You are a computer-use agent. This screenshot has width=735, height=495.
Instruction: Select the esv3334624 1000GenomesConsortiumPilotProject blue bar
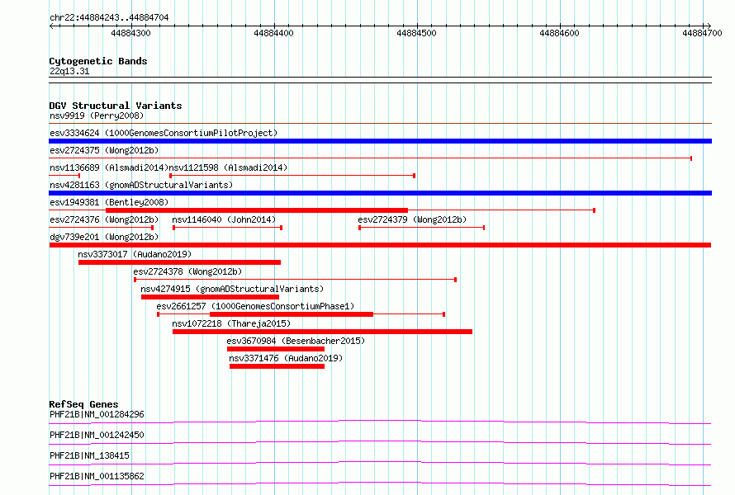coord(380,141)
